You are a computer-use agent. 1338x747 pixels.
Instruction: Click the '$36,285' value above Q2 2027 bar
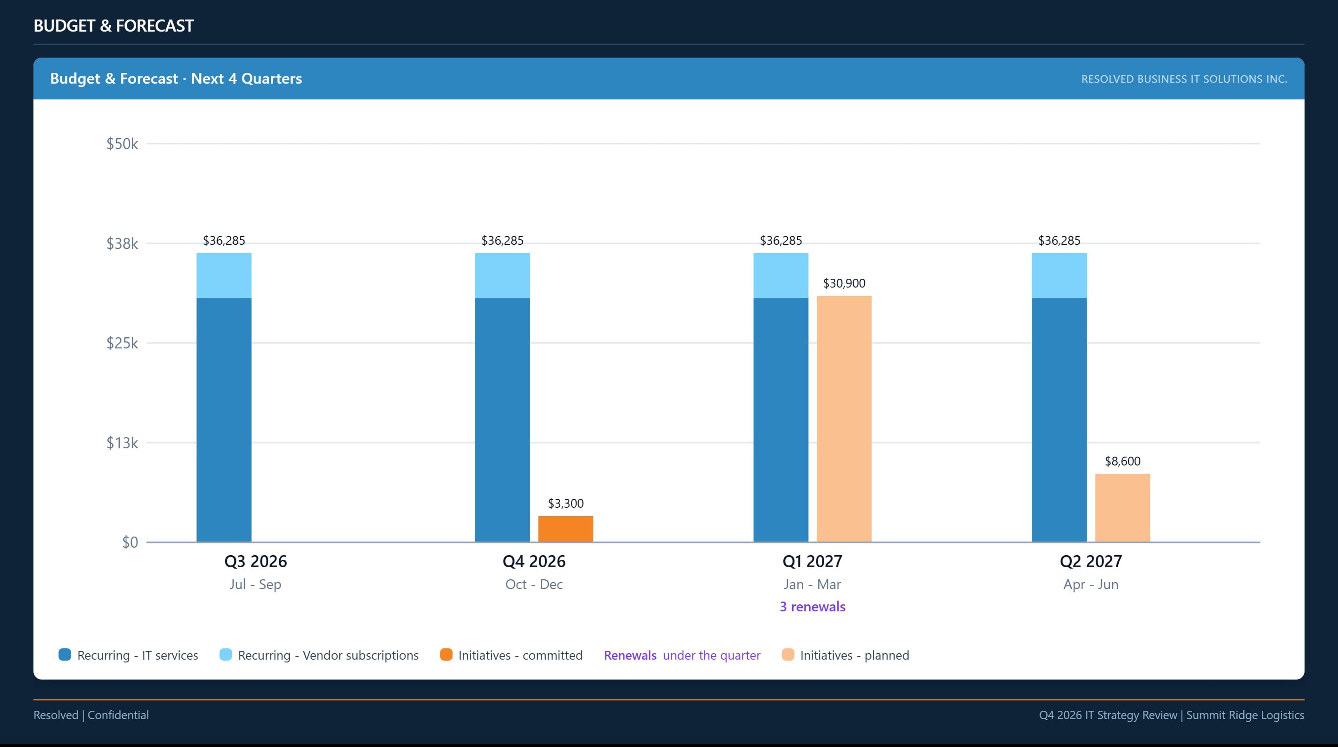[x=1059, y=241]
